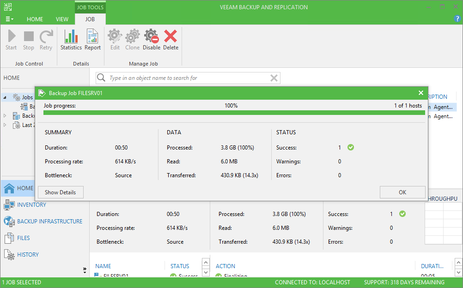The width and height of the screenshot is (463, 288).
Task: Click dialog Transferred value '430.9 KB (14.3x)'
Action: click(x=239, y=175)
